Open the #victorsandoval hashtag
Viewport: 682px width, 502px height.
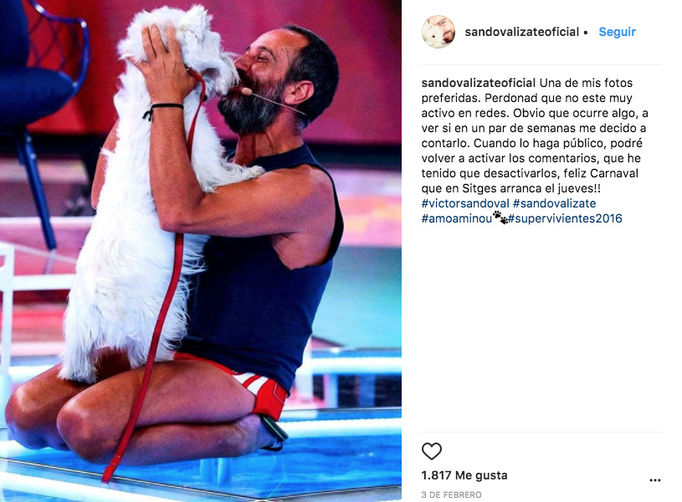coord(465,203)
